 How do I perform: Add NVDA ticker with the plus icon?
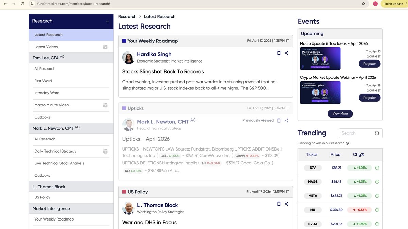click(377, 224)
